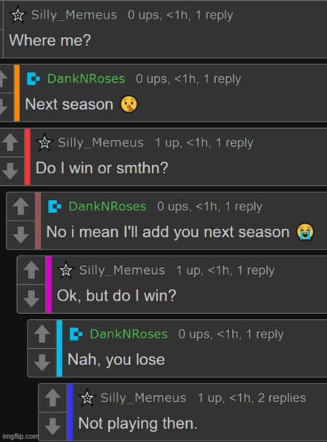Upvote the "Nah, you lose" comment
Screen dimensions: 327x442
pyautogui.click(x=42, y=333)
